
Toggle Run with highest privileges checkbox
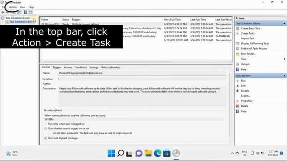(x=45, y=138)
